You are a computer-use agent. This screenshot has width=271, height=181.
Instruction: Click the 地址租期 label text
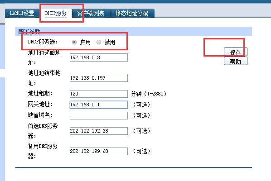pos(40,94)
